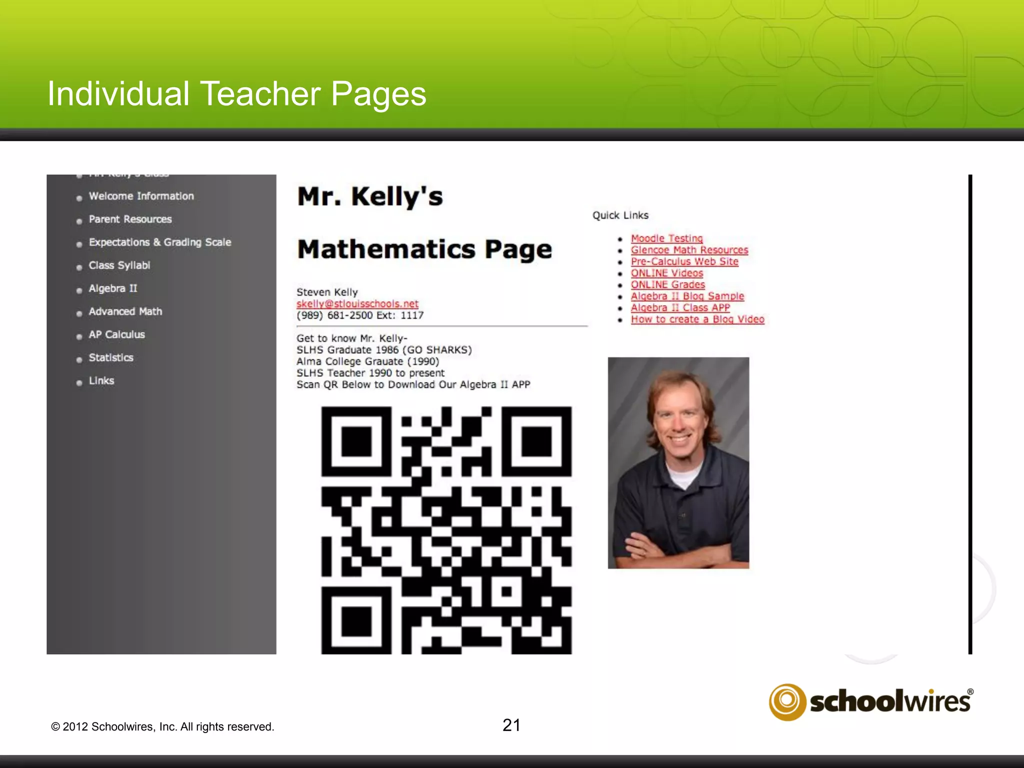The width and height of the screenshot is (1024, 768).
Task: Click the slide number 21
Action: pyautogui.click(x=511, y=725)
